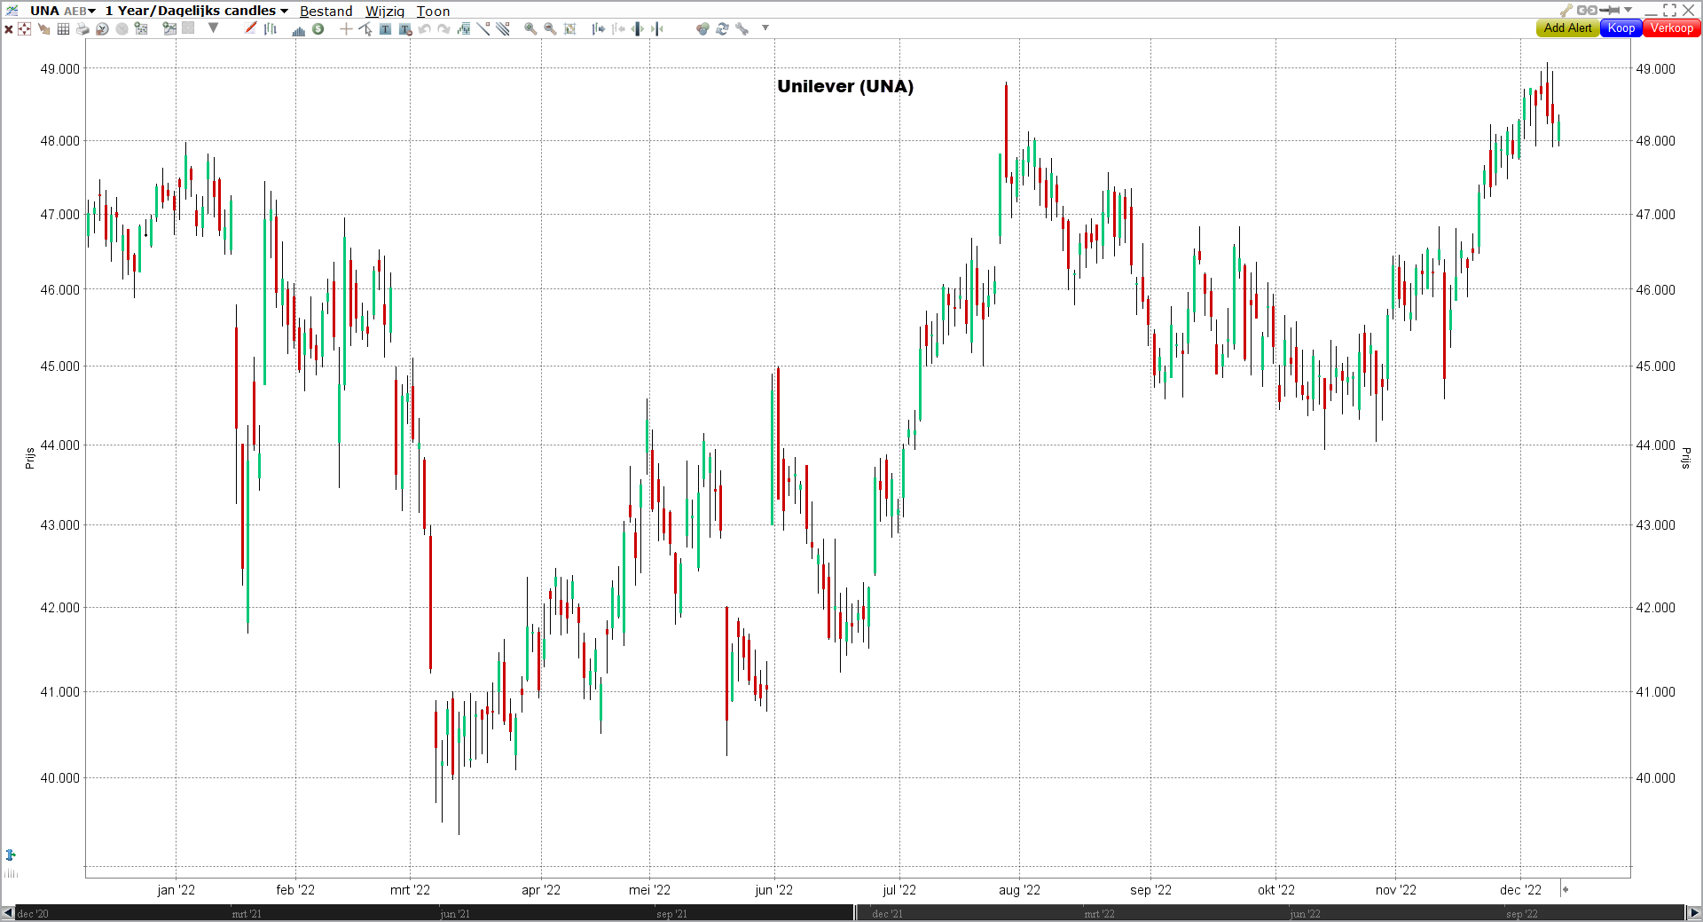Select the trendline drawing tool
1703x922 pixels.
click(x=483, y=28)
